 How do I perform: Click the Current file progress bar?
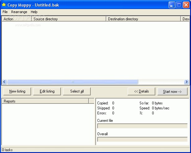coord(142,126)
